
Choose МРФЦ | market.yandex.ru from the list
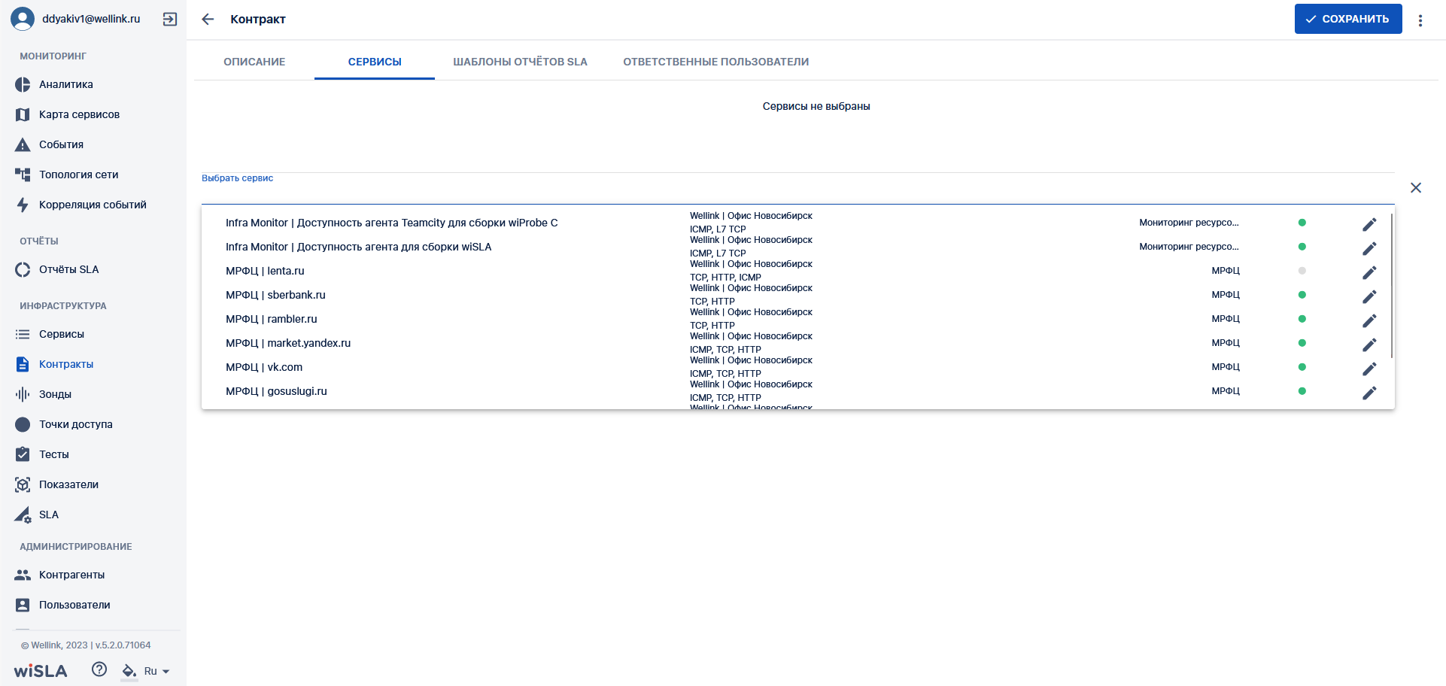[x=288, y=343]
